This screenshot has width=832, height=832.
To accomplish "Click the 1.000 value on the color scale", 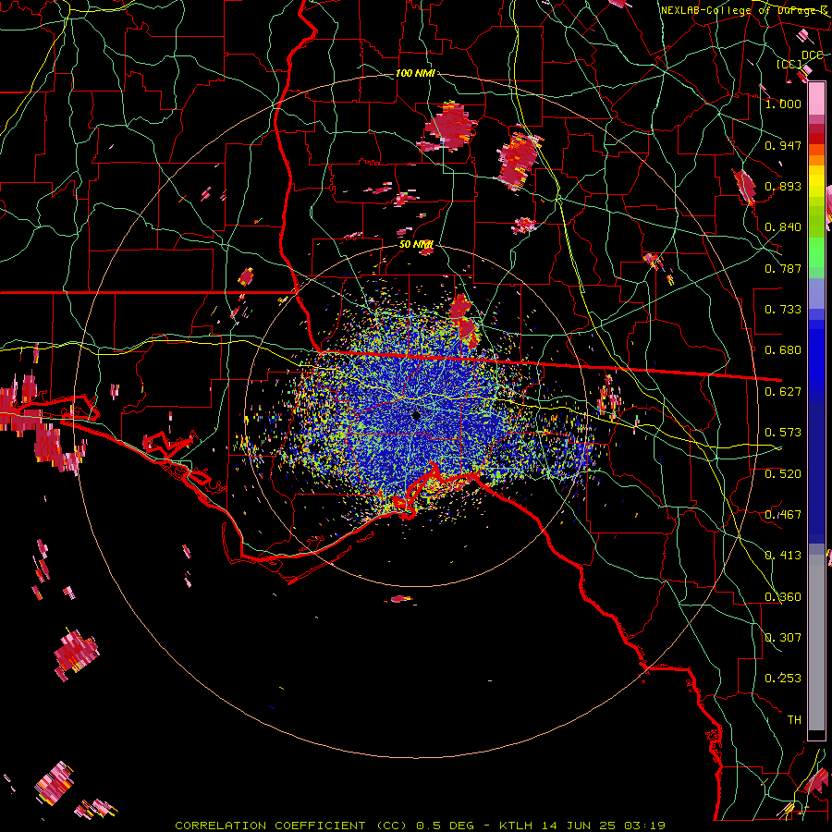I will [783, 104].
